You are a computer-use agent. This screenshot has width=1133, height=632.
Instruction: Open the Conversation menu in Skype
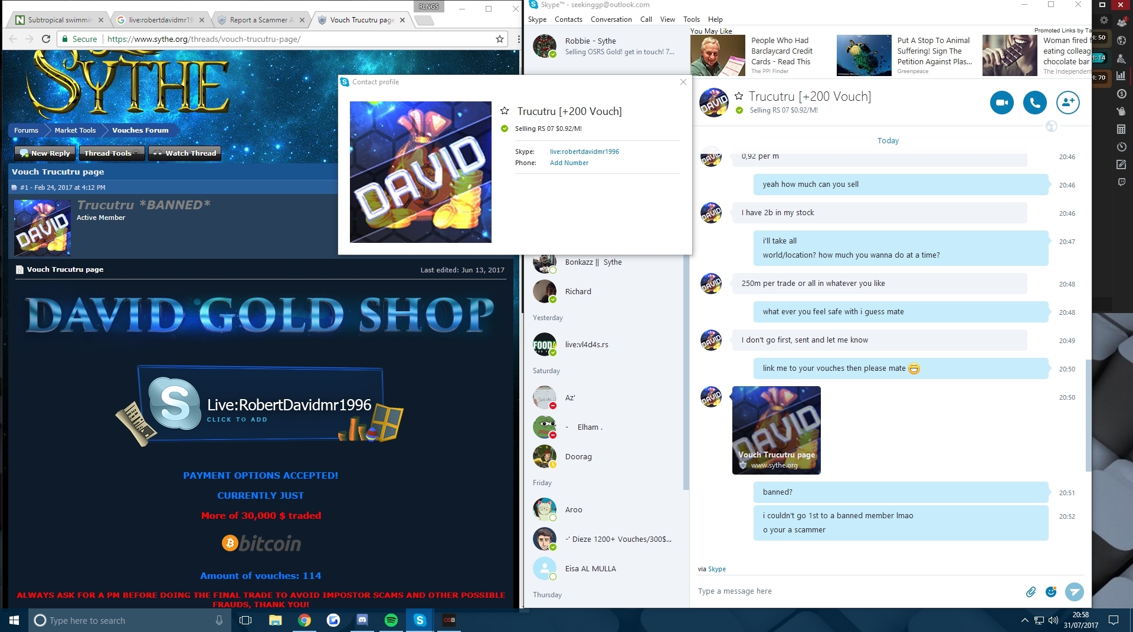tap(611, 19)
